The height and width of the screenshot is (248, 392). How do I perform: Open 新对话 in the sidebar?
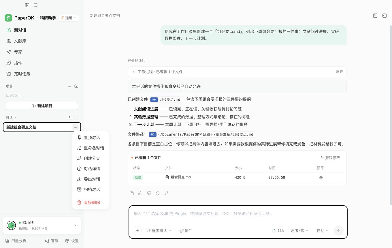42,30
